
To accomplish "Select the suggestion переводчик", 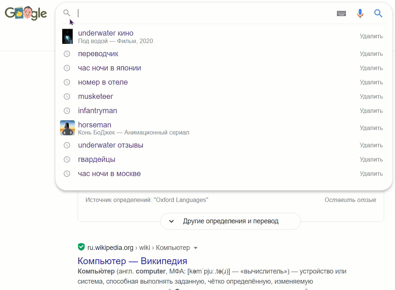I will click(x=98, y=54).
